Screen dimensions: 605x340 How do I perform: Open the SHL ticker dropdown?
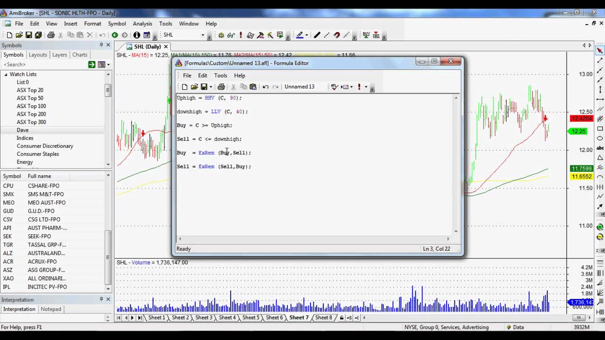coord(203,35)
